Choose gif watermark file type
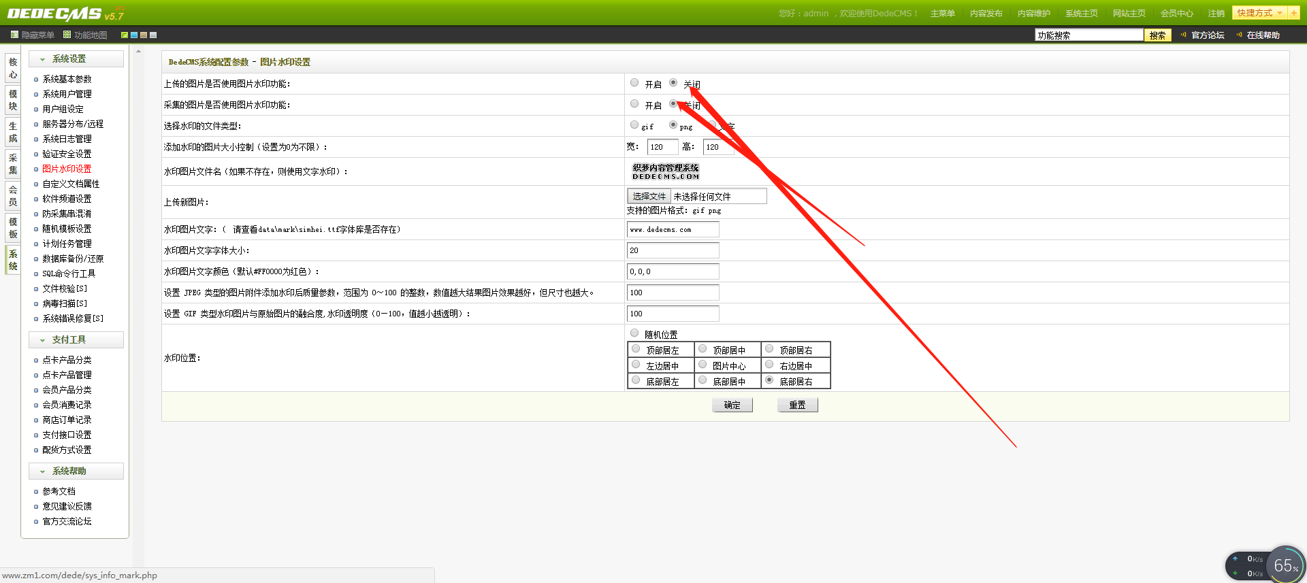This screenshot has width=1307, height=583. pyautogui.click(x=634, y=125)
